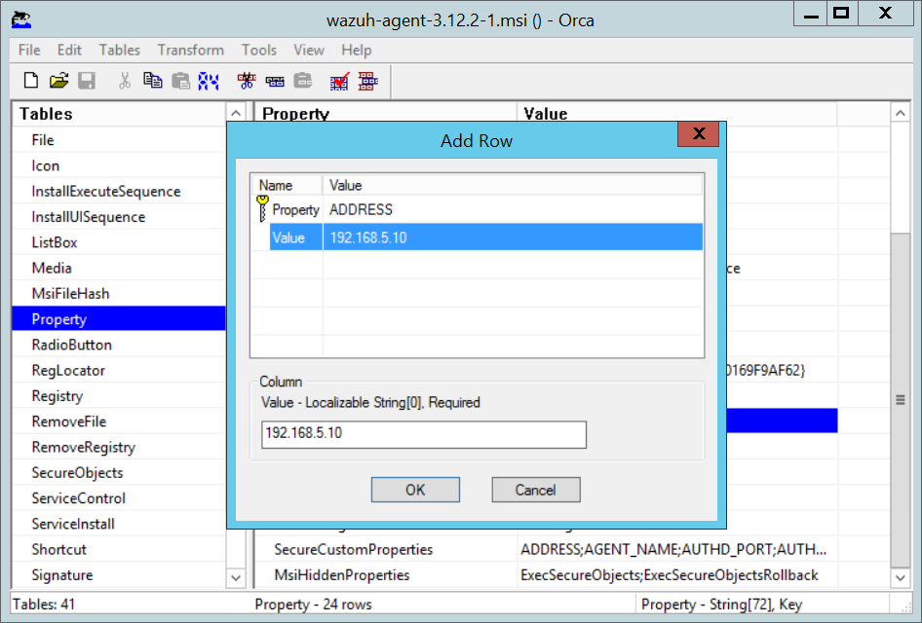Open the Edit menu

69,50
